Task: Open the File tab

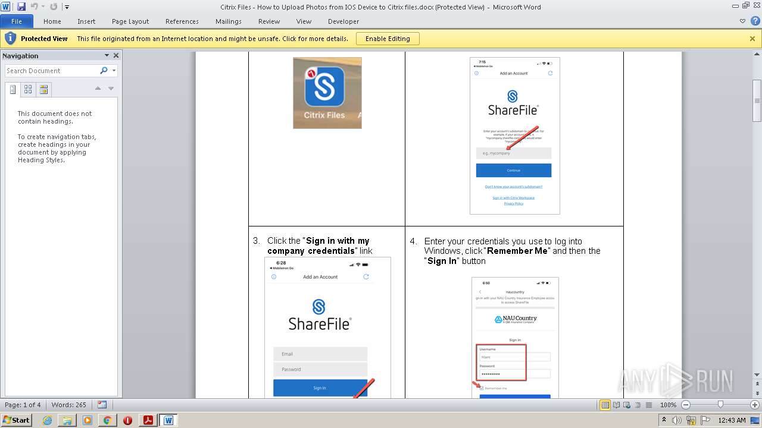Action: click(x=17, y=21)
